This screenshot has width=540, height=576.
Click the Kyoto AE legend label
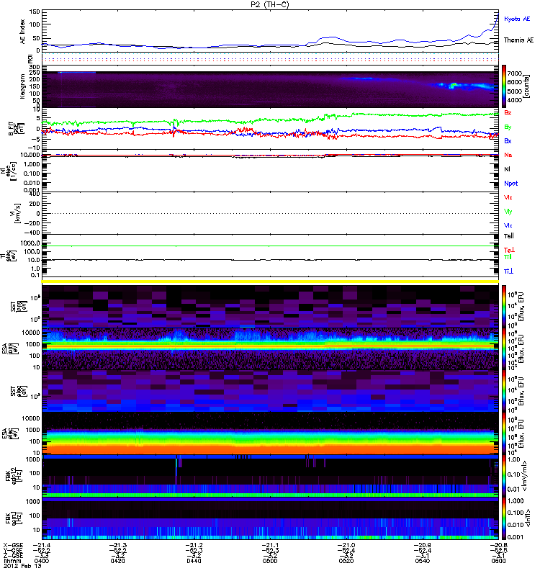point(517,19)
